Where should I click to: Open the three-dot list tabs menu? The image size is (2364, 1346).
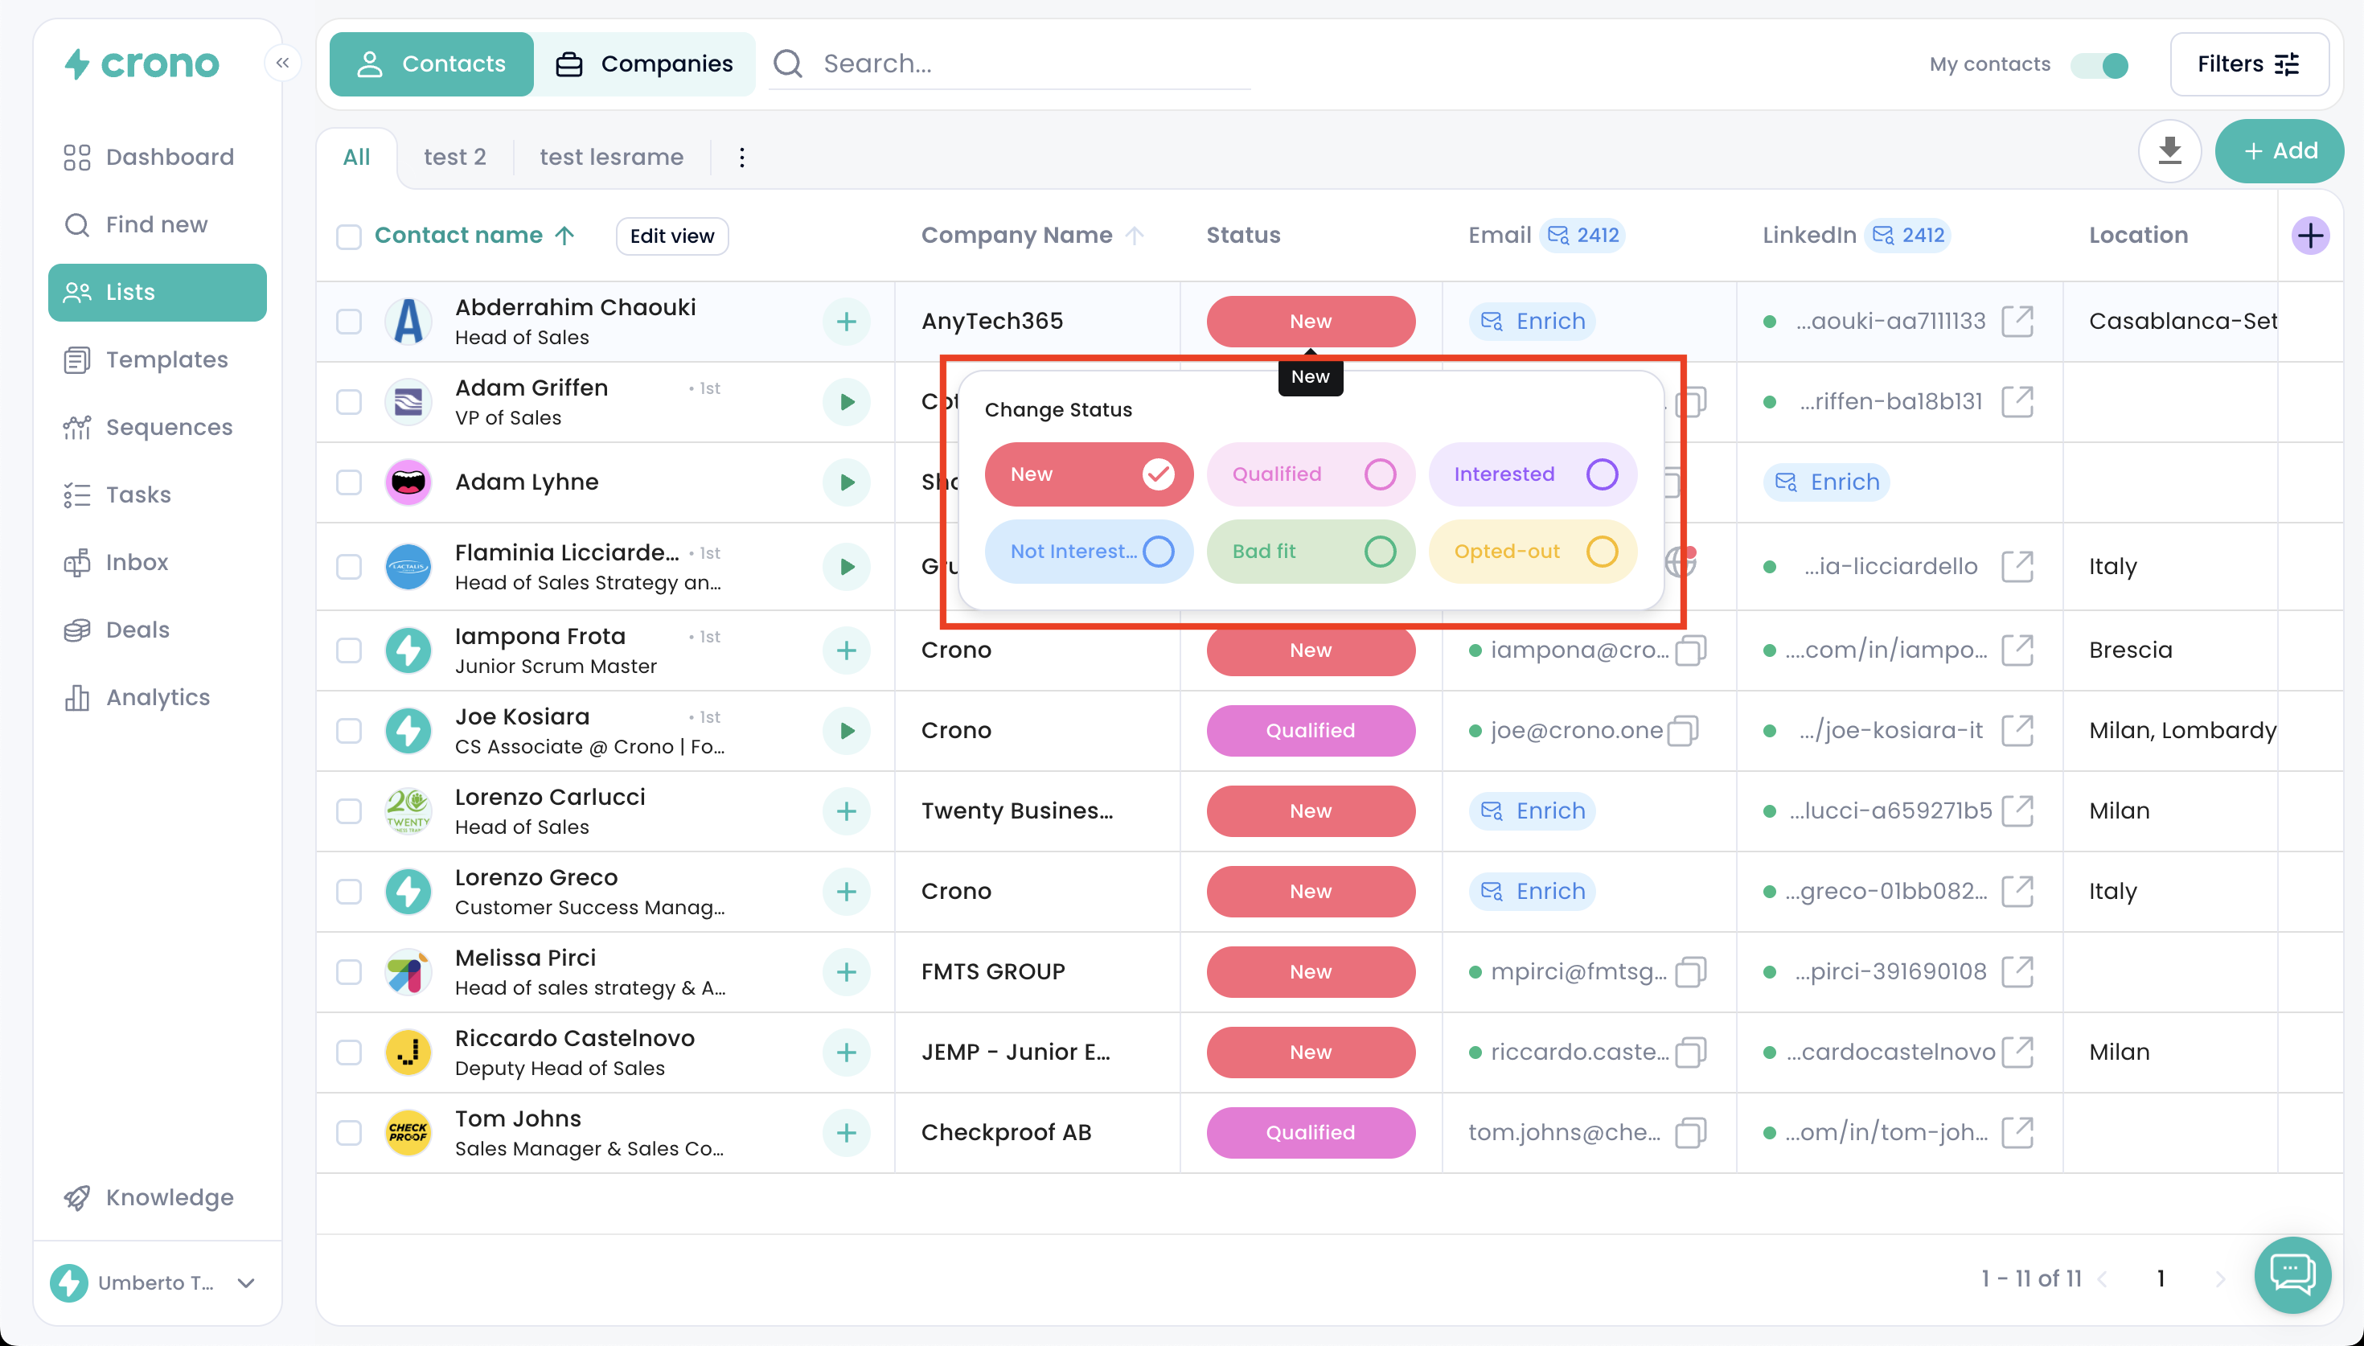(741, 157)
